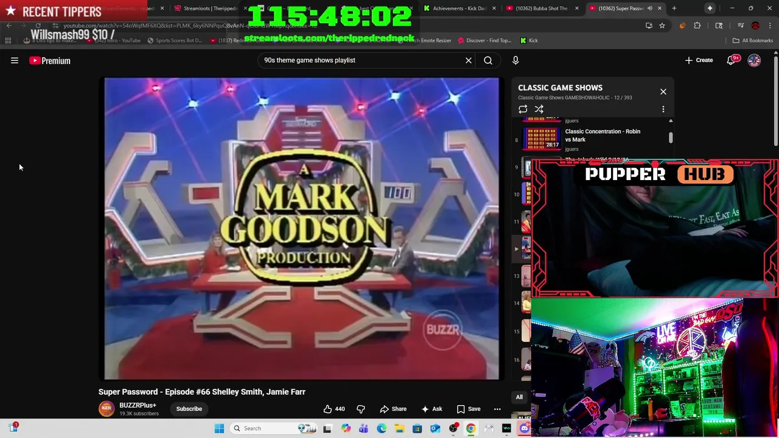
Task: Toggle loop playlist in Classic Game Shows
Action: pyautogui.click(x=523, y=109)
